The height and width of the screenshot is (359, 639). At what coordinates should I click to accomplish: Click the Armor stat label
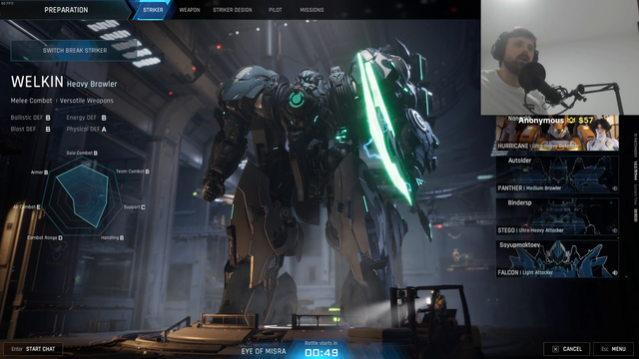[x=39, y=173]
